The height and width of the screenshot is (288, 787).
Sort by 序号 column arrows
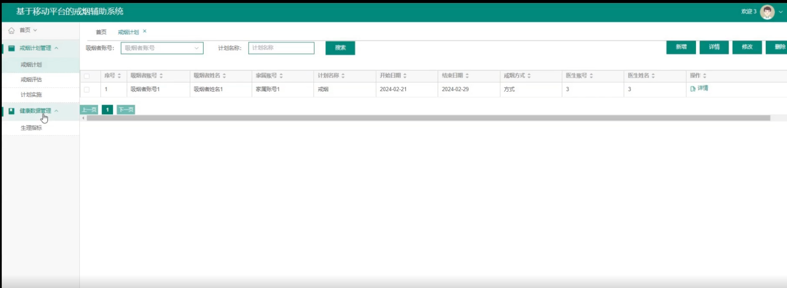click(x=119, y=76)
